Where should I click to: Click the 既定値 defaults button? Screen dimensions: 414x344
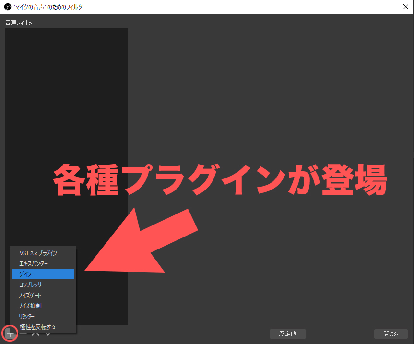tap(287, 334)
